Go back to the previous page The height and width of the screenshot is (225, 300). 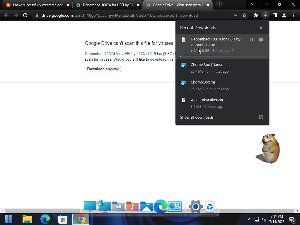click(x=6, y=15)
